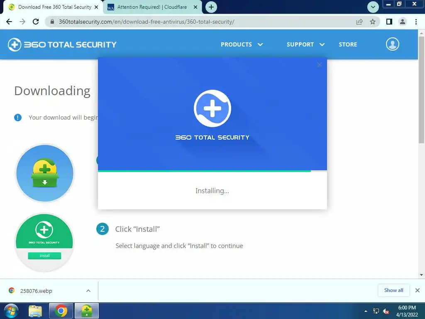Click the website user account icon
This screenshot has width=425, height=319.
tap(393, 44)
